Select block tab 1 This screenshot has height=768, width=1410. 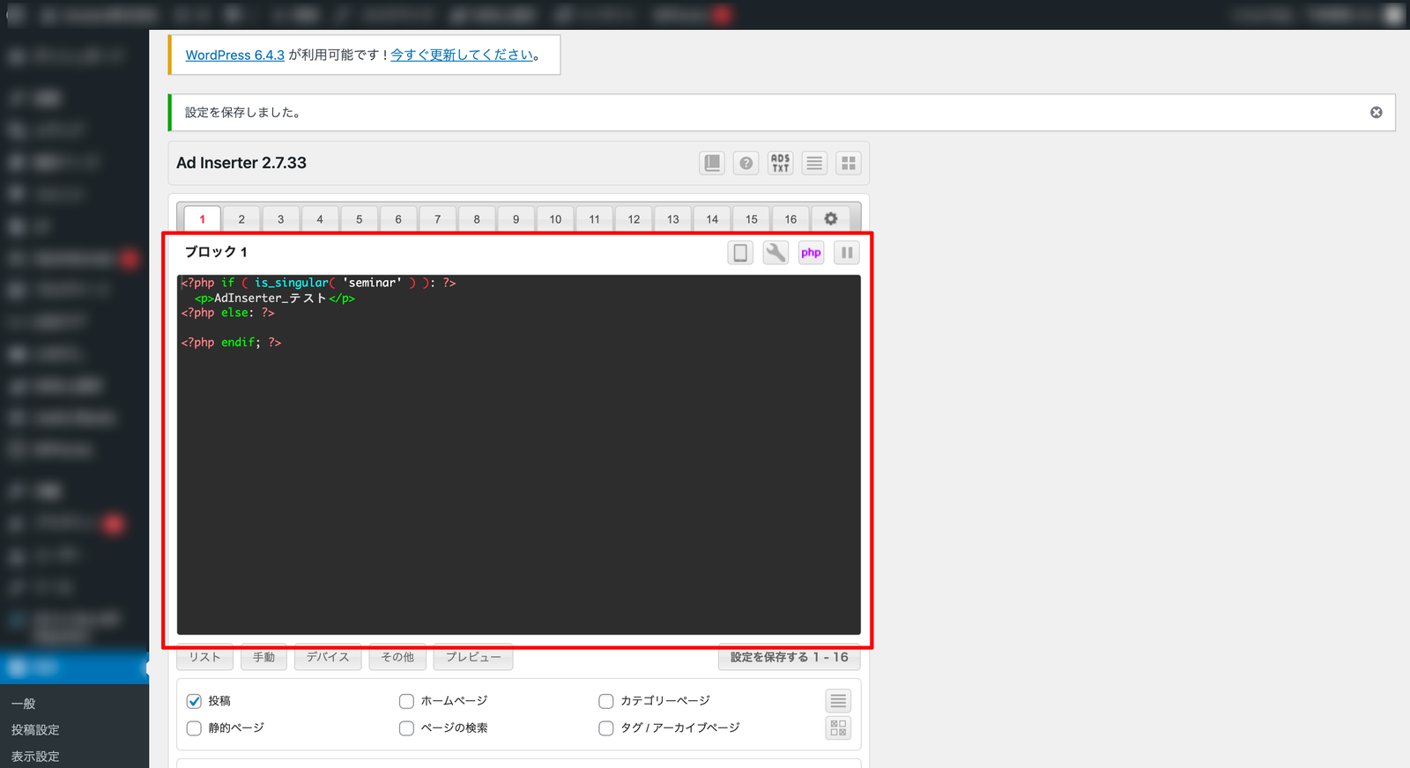(x=202, y=219)
